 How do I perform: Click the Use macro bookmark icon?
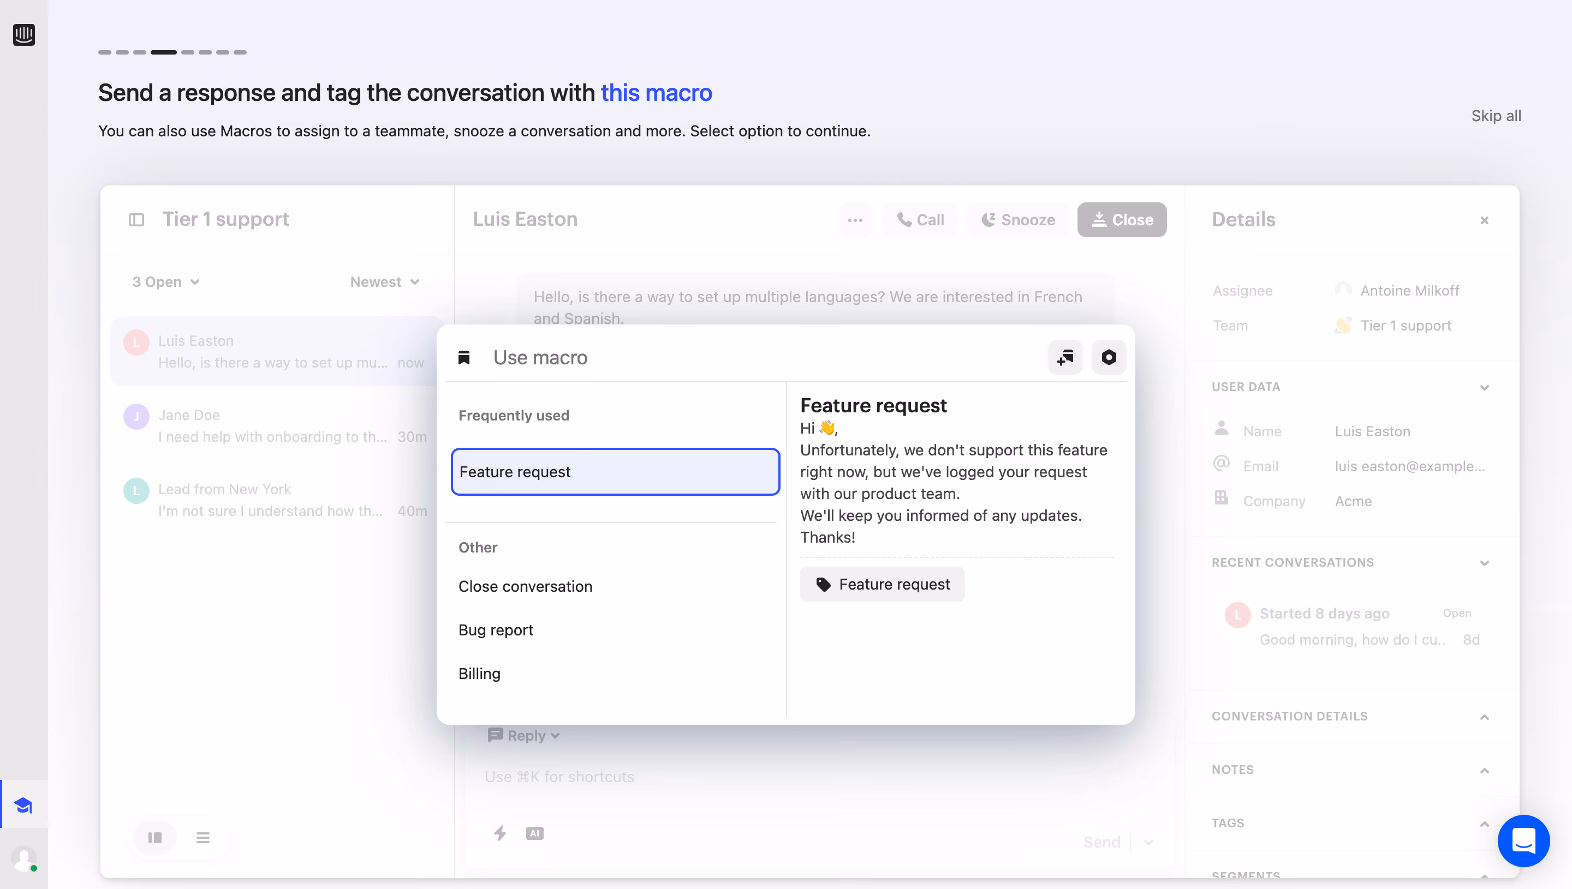point(465,357)
